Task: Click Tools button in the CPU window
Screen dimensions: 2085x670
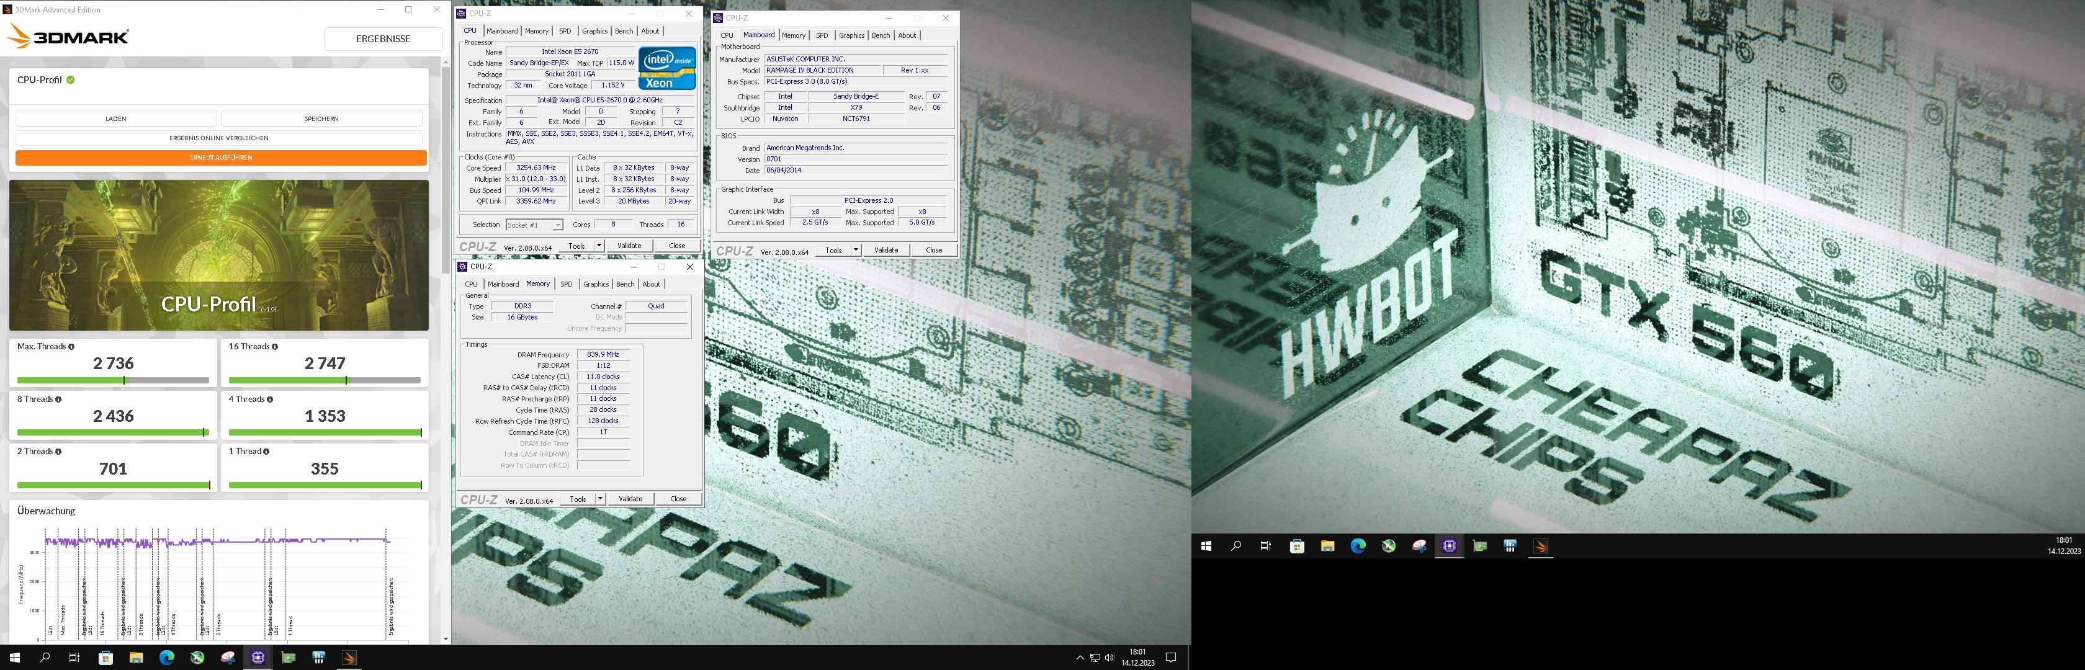Action: 576,246
